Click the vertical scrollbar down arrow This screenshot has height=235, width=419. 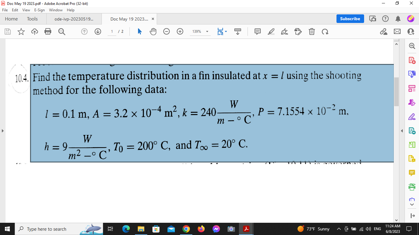tap(396, 220)
